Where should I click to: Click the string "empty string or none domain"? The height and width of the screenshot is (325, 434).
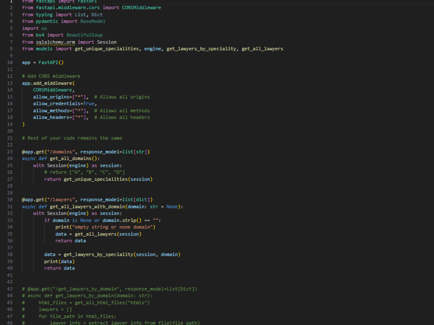(112, 227)
